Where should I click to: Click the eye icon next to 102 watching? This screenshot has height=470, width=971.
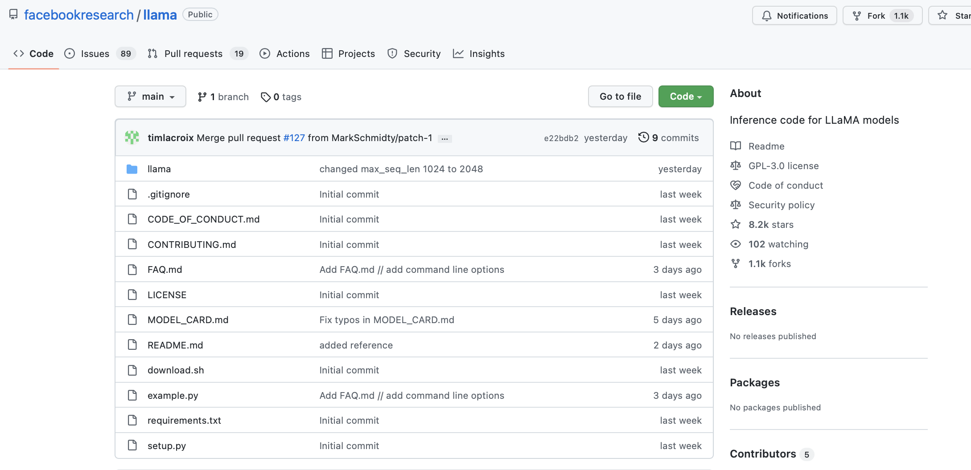click(736, 244)
